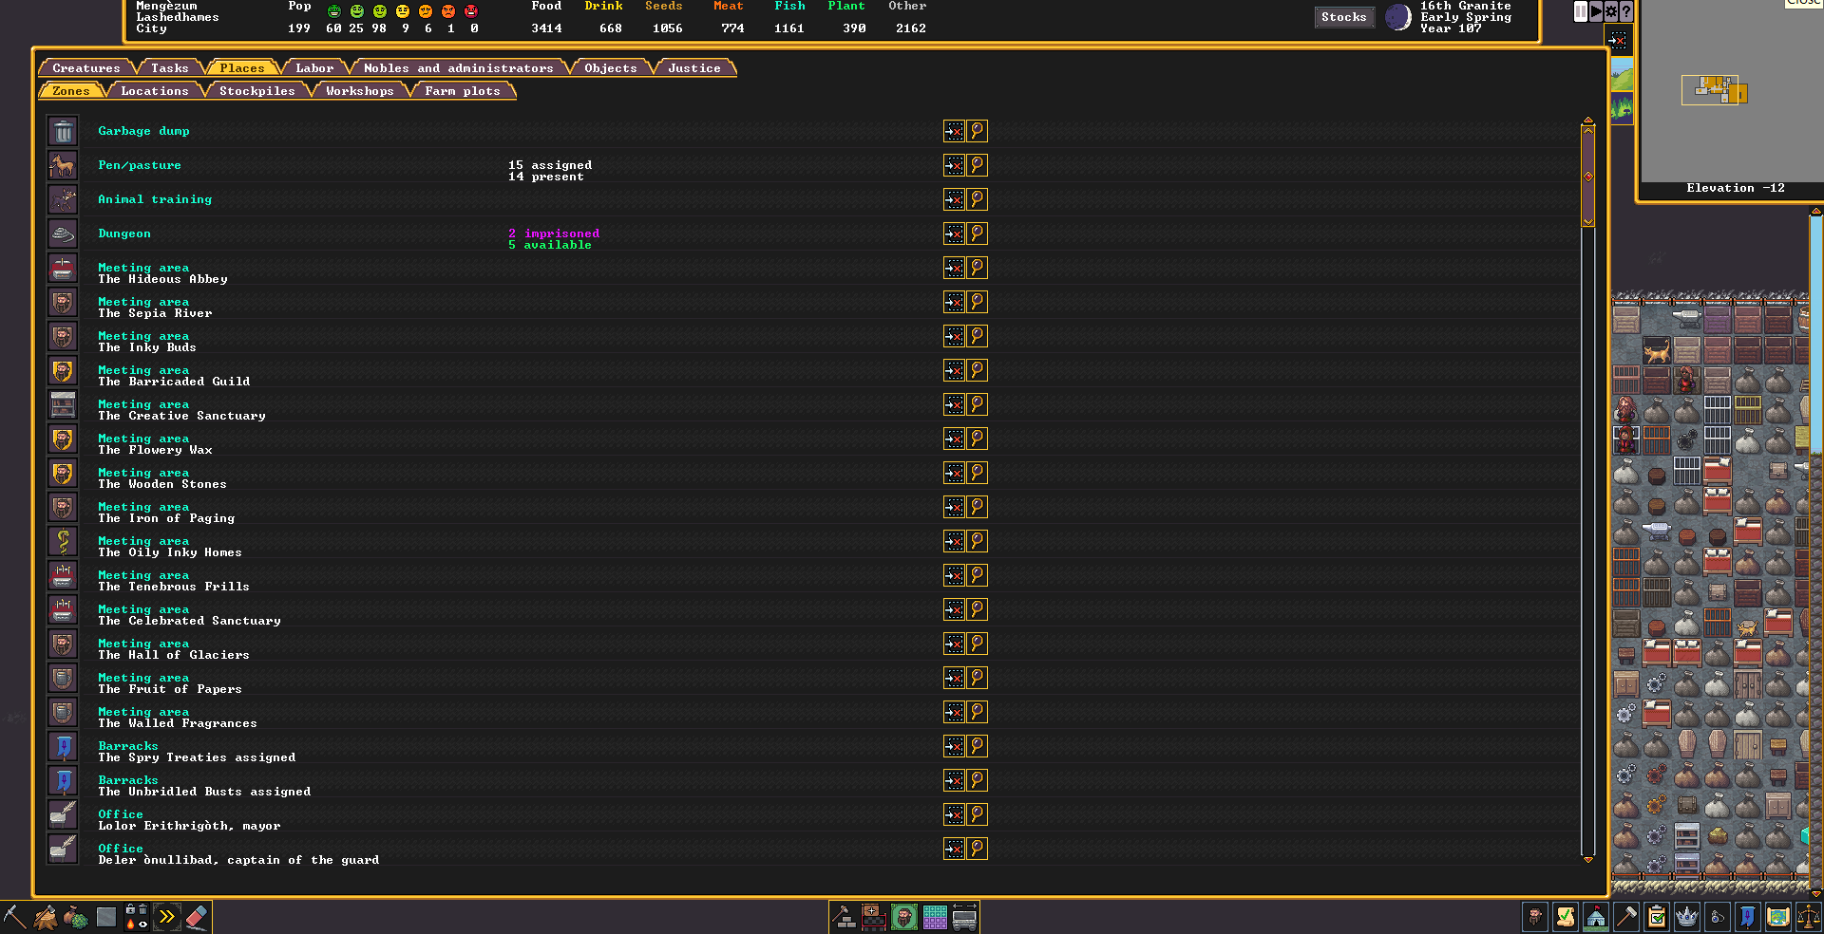The image size is (1824, 934).
Task: Switch to the Tasks tab
Action: tap(170, 68)
